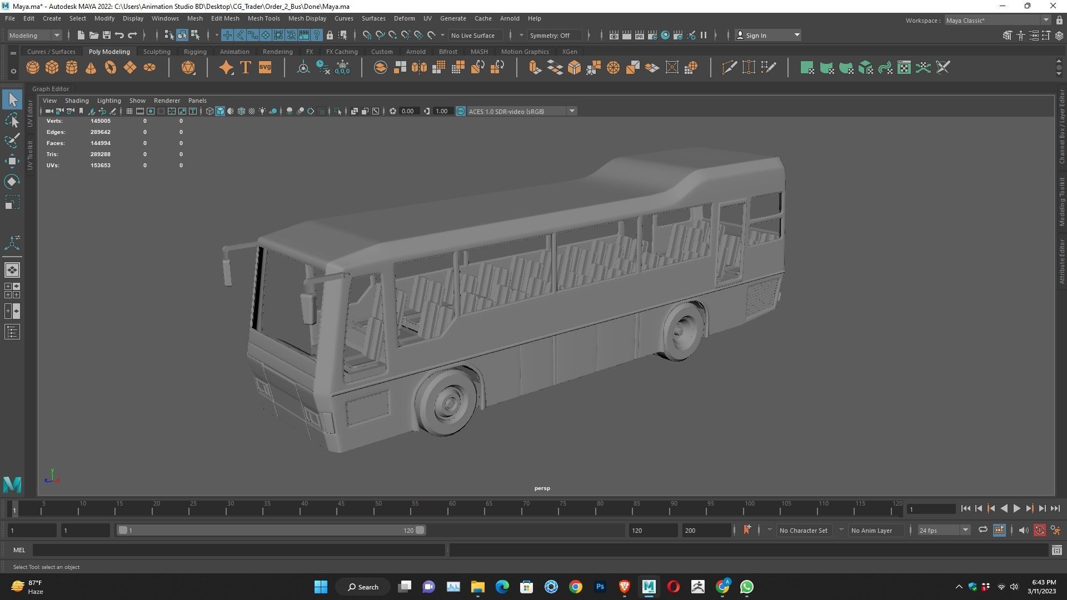The height and width of the screenshot is (600, 1067).
Task: Click the Play Forwards button
Action: point(1016,508)
